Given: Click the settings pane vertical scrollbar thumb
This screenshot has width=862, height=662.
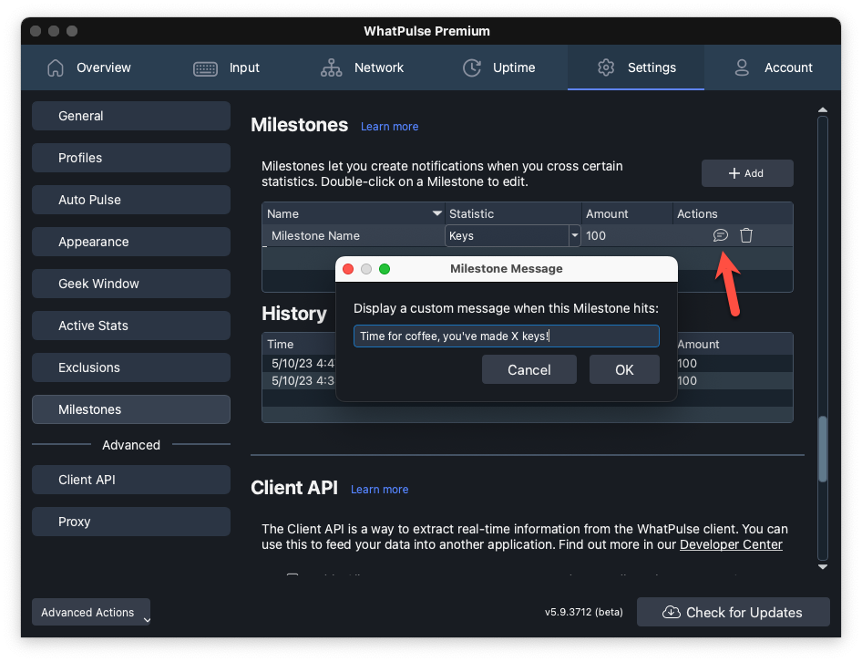Looking at the screenshot, I should (x=823, y=449).
